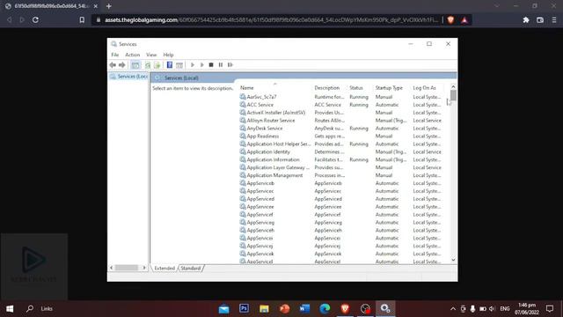This screenshot has height=317, width=563.
Task: Click the Services toolbar Forward arrow
Action: [x=122, y=64]
